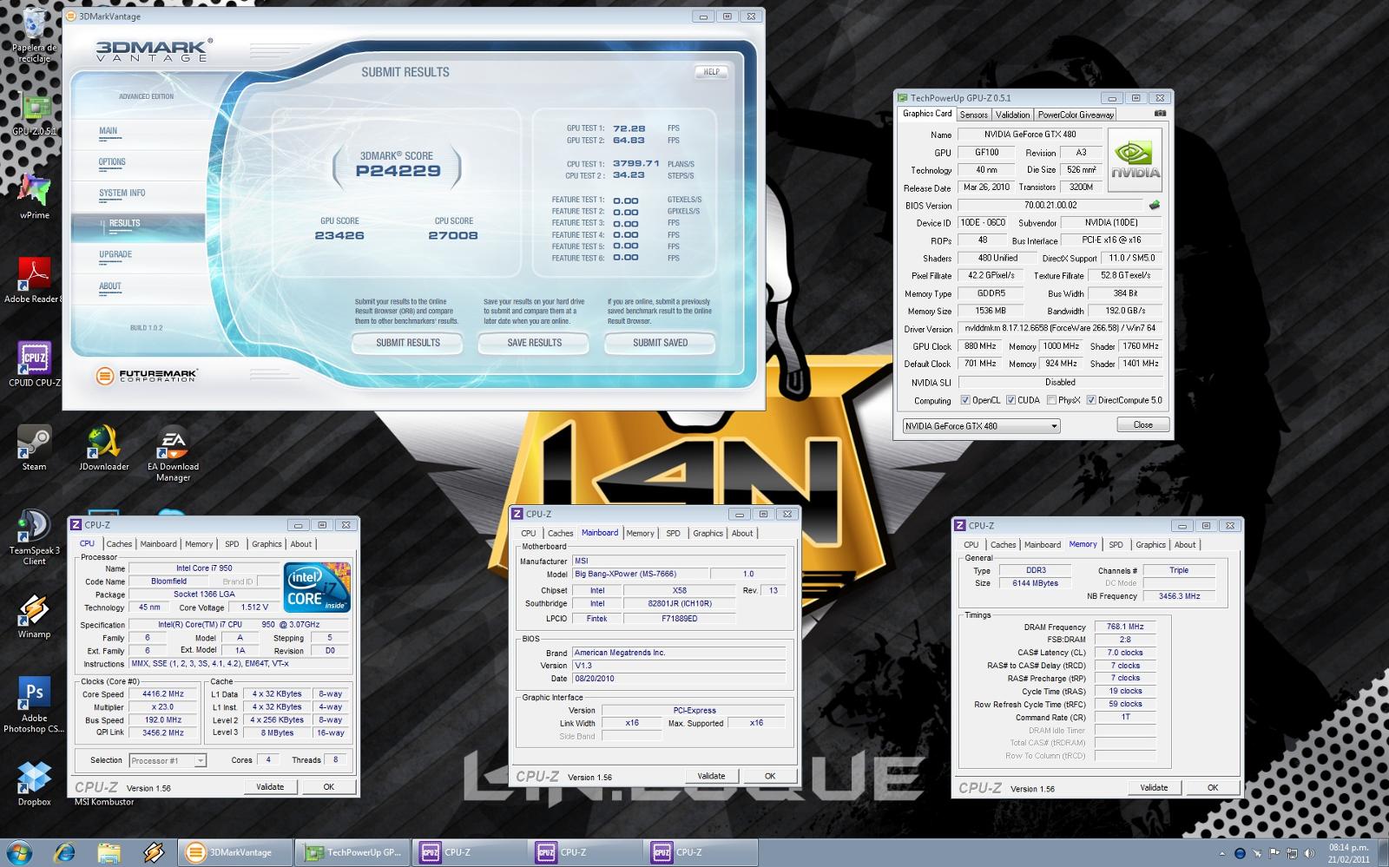This screenshot has height=867, width=1389.
Task: Click the Core Speed 4416.2 MHz value
Action: point(163,694)
